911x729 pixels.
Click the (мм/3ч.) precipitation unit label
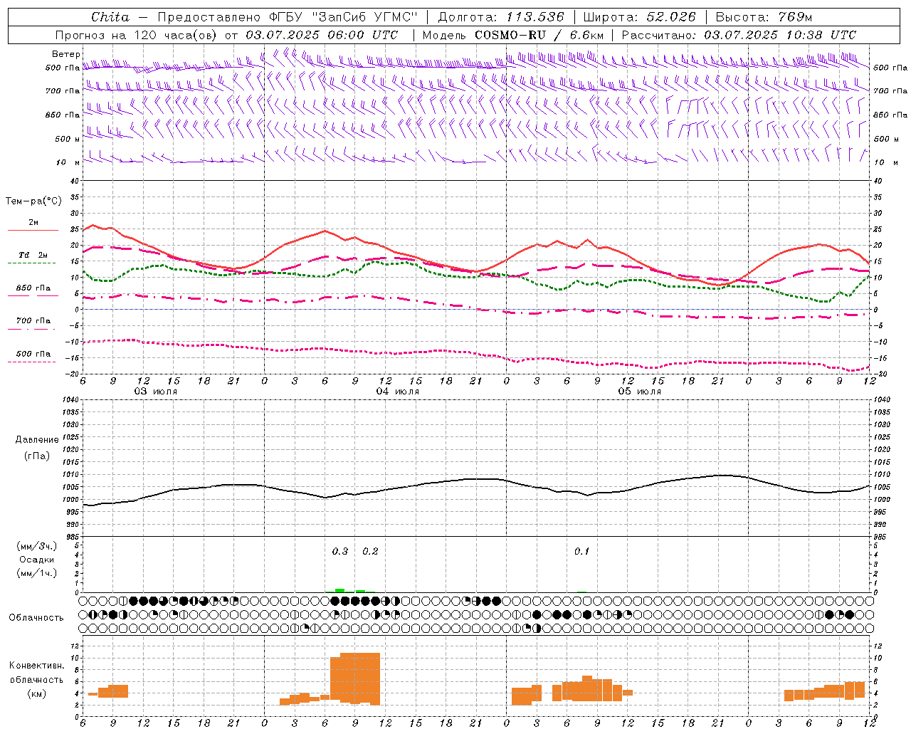(x=37, y=546)
